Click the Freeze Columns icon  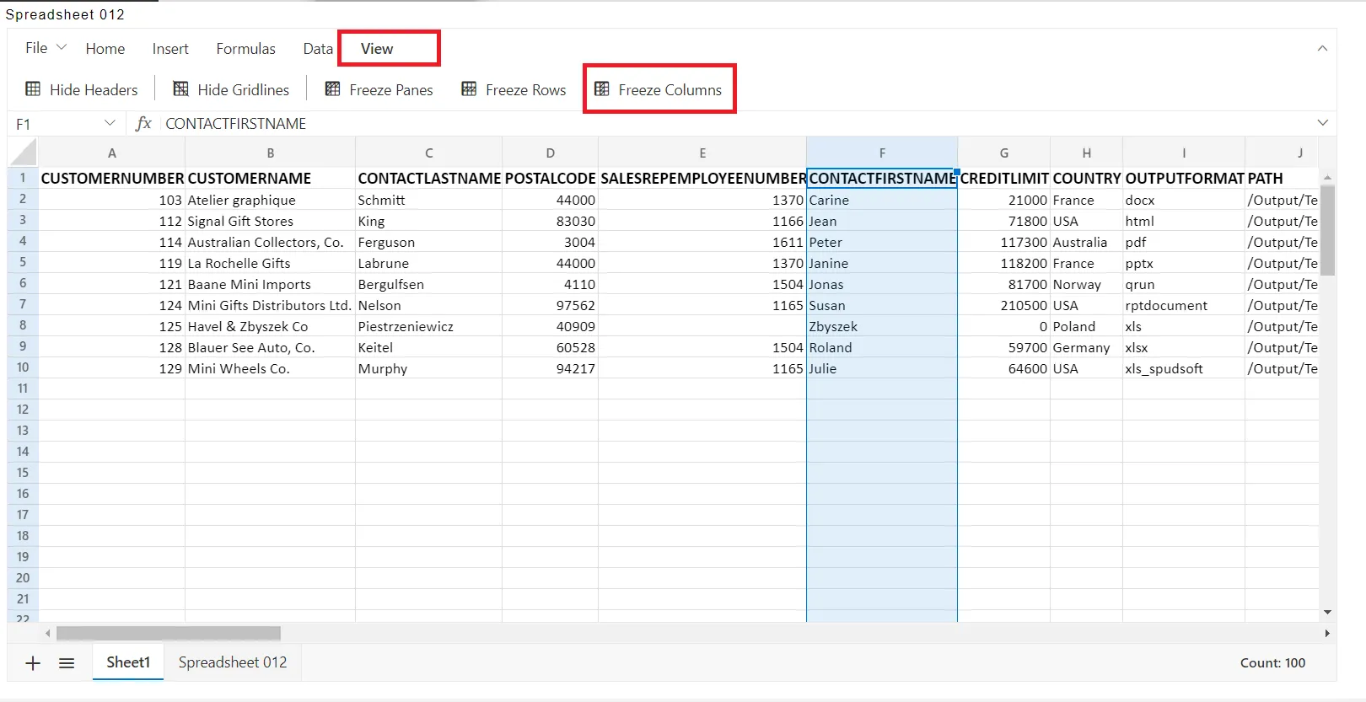tap(602, 89)
